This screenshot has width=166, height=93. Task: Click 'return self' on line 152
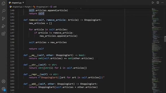(x=36, y=49)
